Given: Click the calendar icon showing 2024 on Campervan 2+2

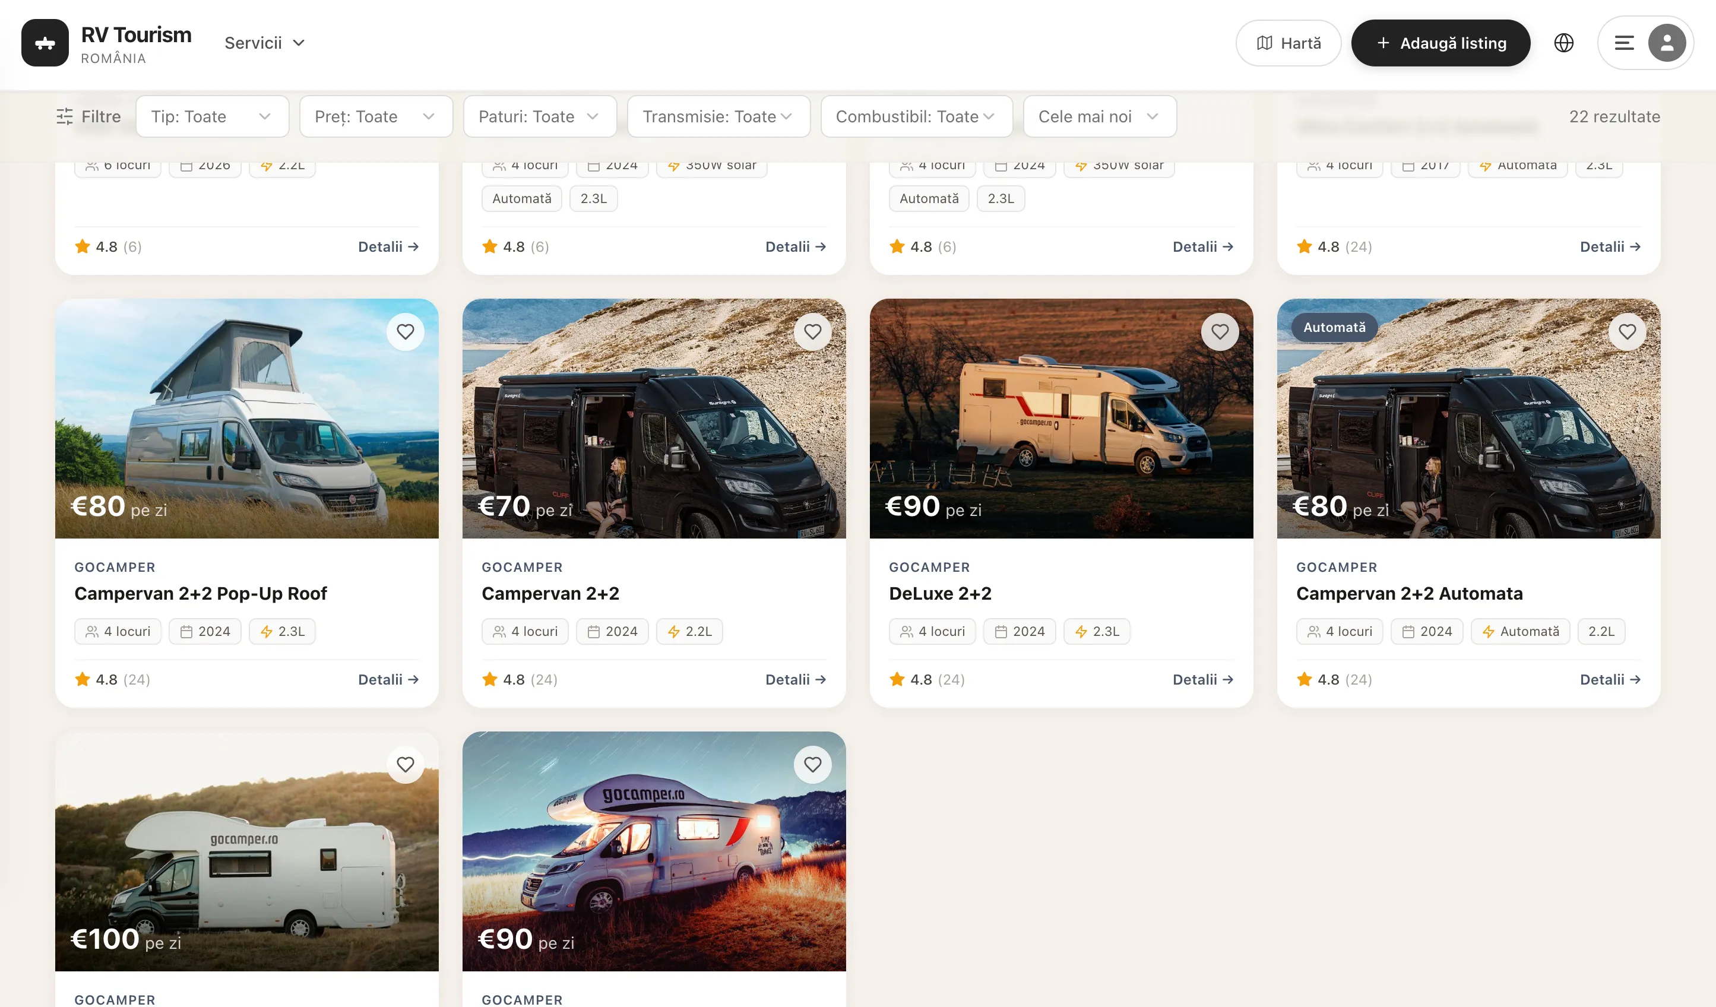Looking at the screenshot, I should [x=594, y=631].
